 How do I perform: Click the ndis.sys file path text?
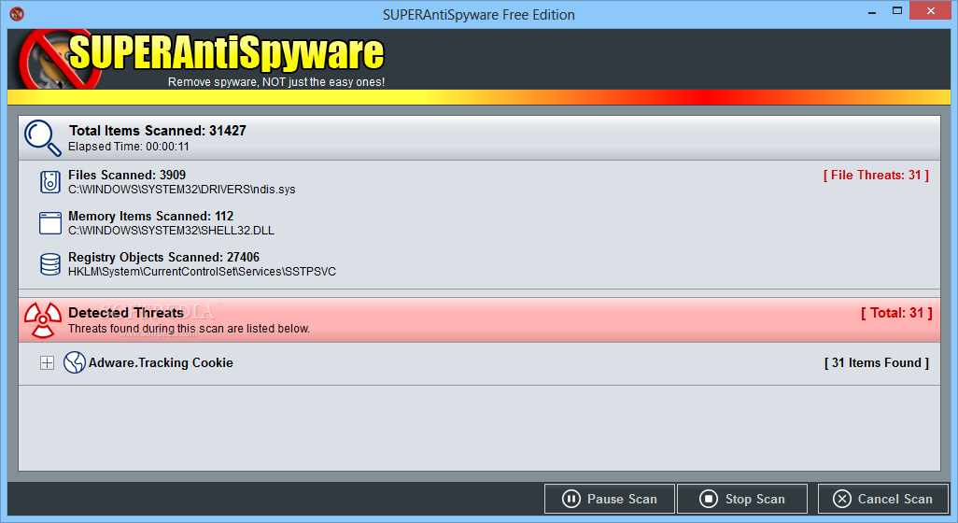182,190
